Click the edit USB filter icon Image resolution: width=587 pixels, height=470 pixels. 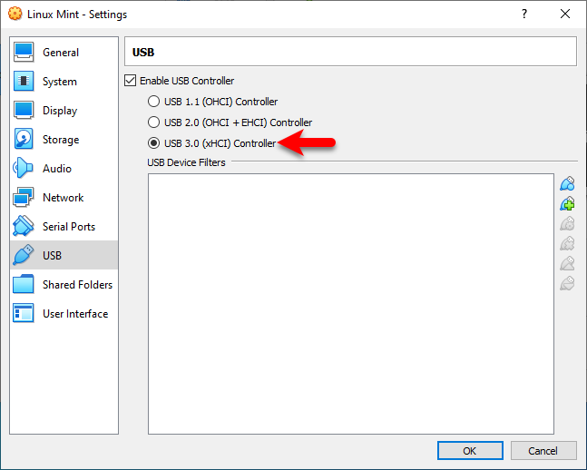pyautogui.click(x=567, y=223)
